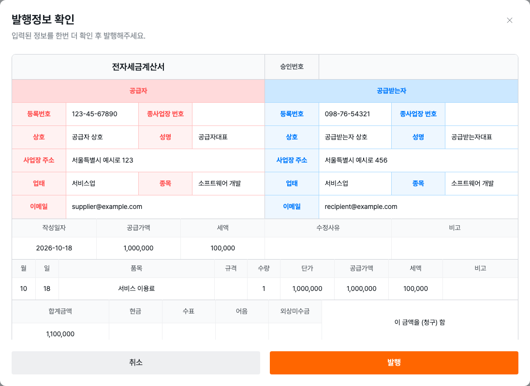Viewport: 530px width, 386px height.
Task: Close the 발행정보 확인 dialog with X
Action: coord(510,20)
